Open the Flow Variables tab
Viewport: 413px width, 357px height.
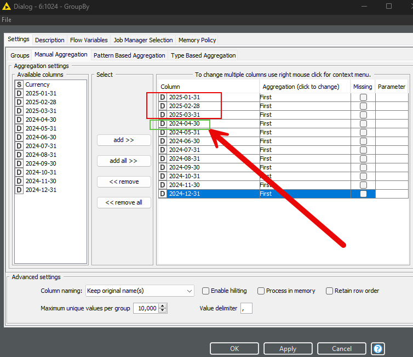tap(88, 40)
